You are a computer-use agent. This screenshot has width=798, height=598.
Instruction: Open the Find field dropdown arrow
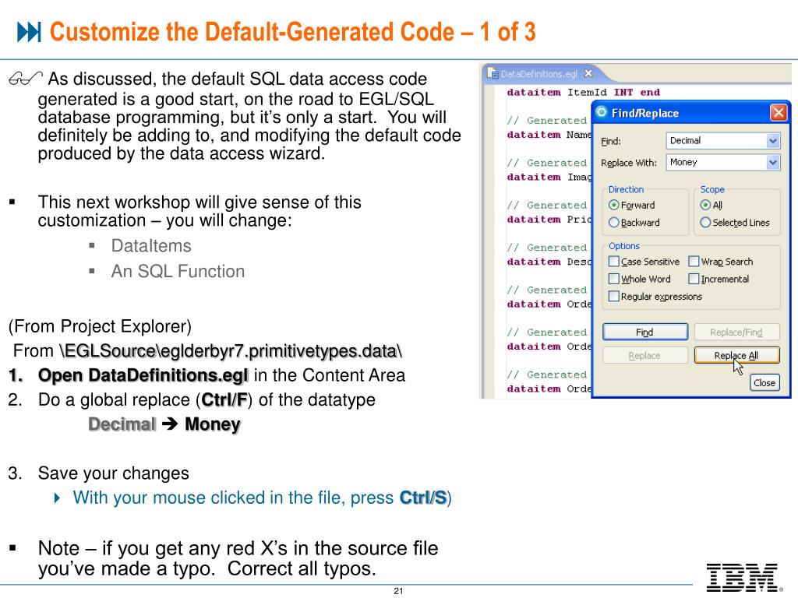coord(772,141)
